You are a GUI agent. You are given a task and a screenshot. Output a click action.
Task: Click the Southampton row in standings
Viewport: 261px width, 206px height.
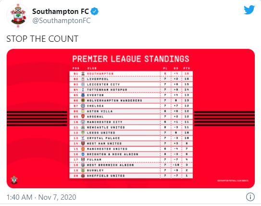click(x=131, y=73)
